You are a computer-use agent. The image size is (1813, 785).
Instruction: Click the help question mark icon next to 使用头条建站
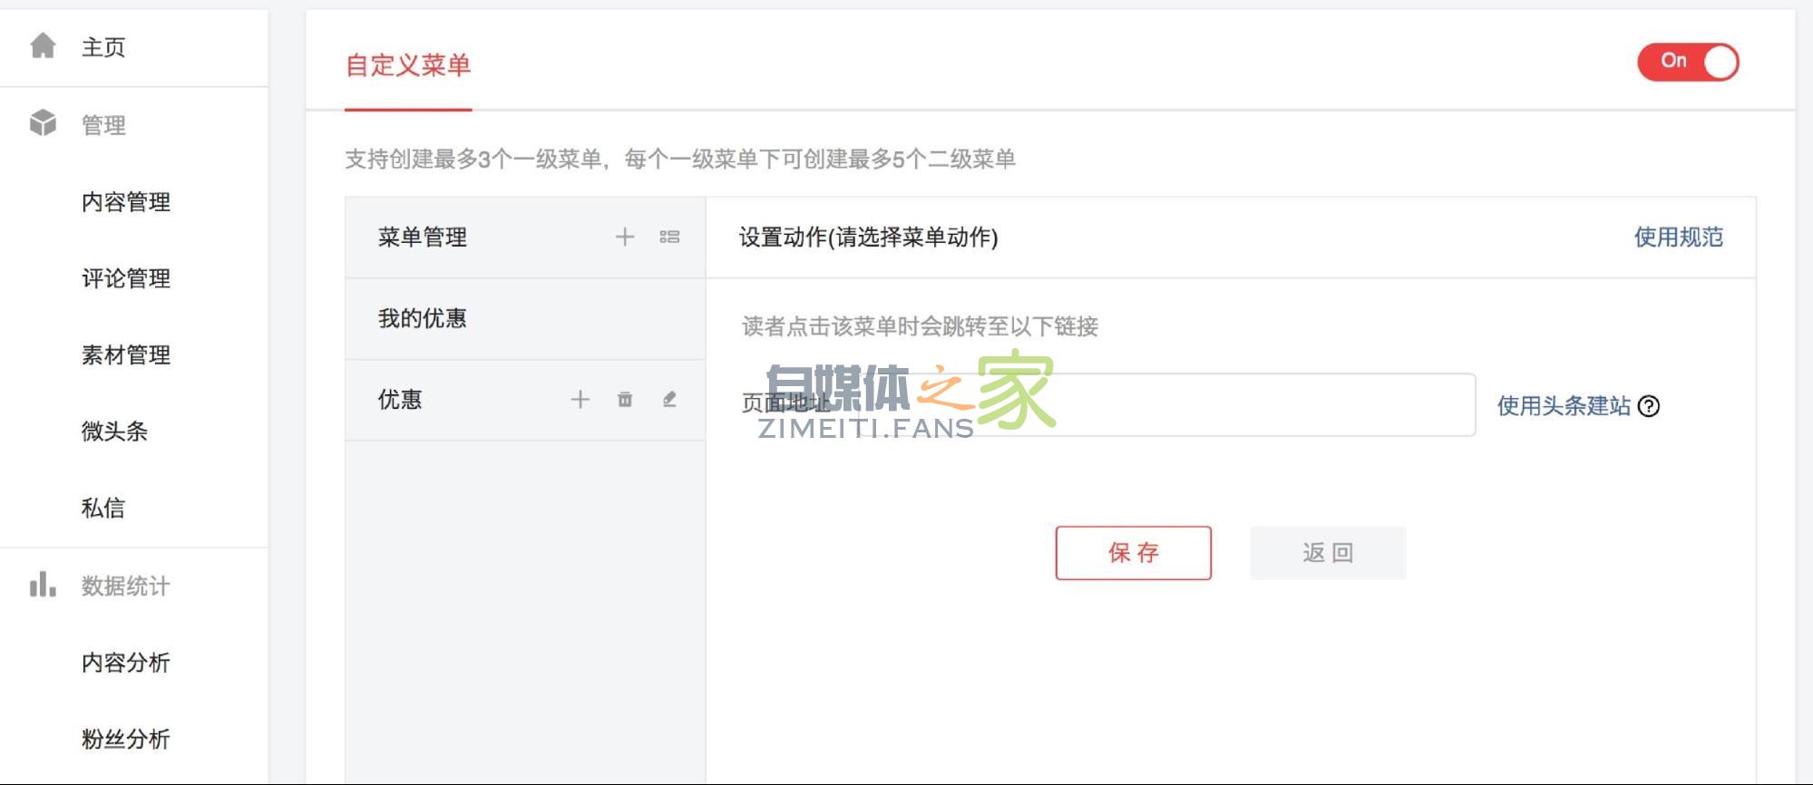pos(1649,406)
